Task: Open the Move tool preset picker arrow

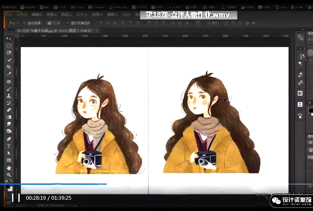Action: point(18,23)
